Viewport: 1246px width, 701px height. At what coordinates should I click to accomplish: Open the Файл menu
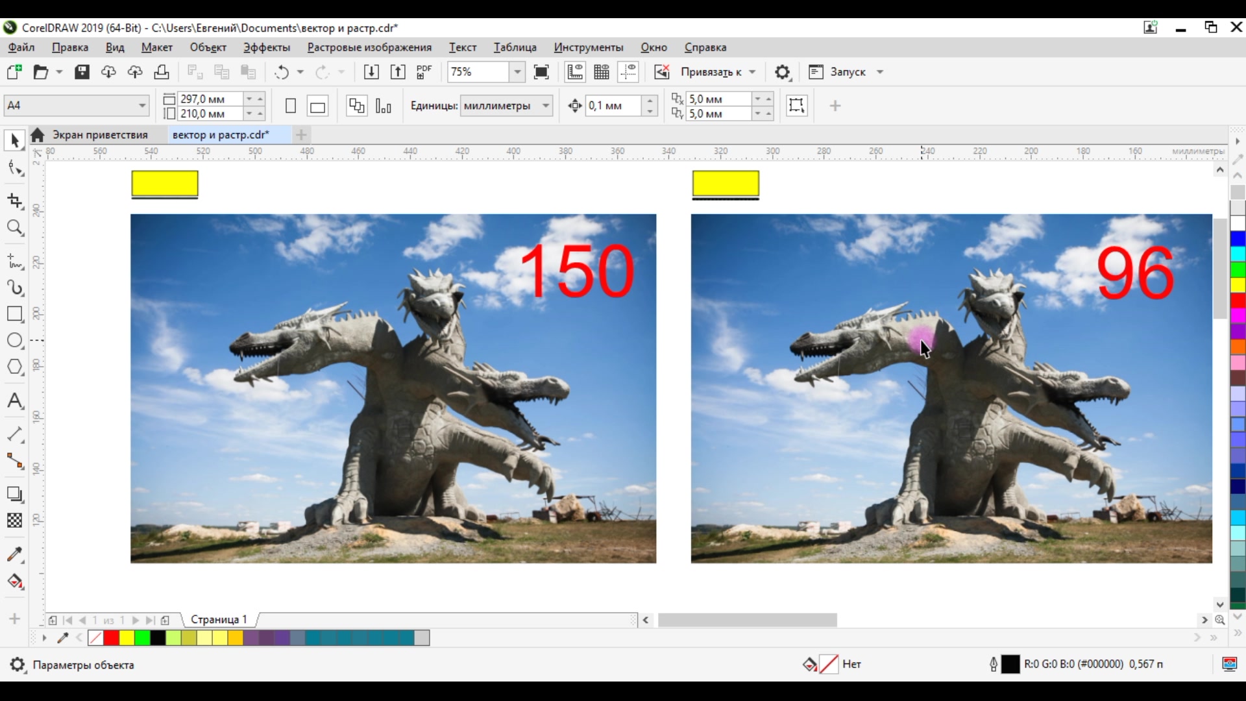pos(21,47)
